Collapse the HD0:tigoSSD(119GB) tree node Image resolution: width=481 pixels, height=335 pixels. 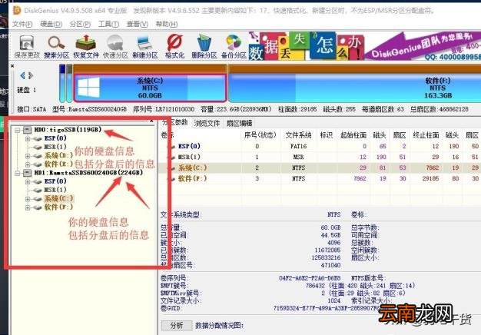(18, 130)
